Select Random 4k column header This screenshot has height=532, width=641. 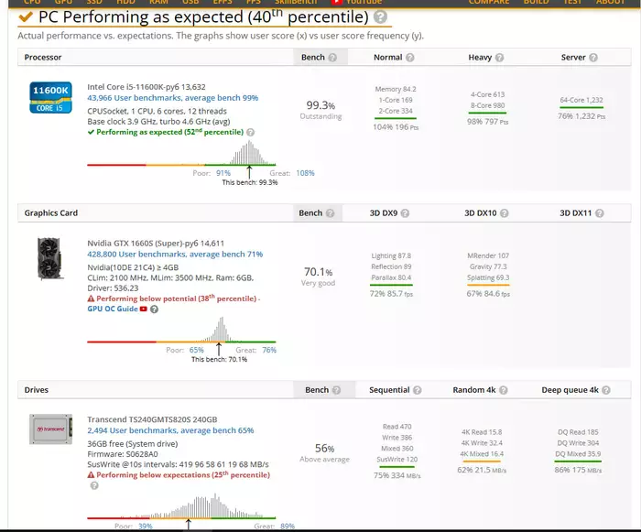click(474, 390)
